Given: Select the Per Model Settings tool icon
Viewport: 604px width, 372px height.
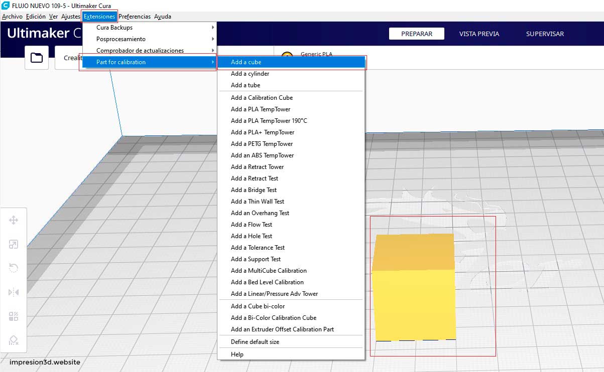Looking at the screenshot, I should point(14,316).
